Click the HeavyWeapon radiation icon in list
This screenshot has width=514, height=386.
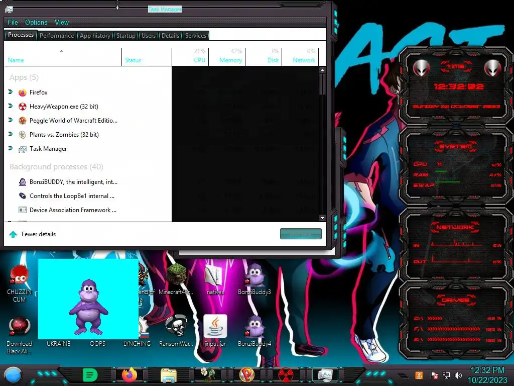22,107
